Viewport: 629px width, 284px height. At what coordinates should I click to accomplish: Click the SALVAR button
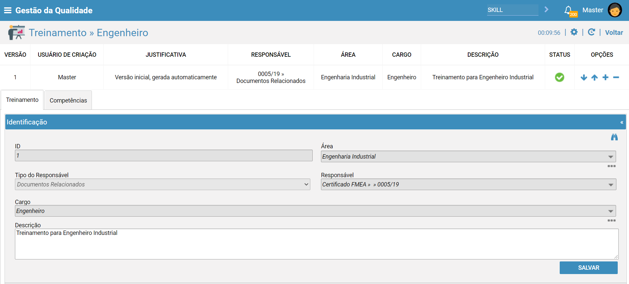tap(589, 268)
